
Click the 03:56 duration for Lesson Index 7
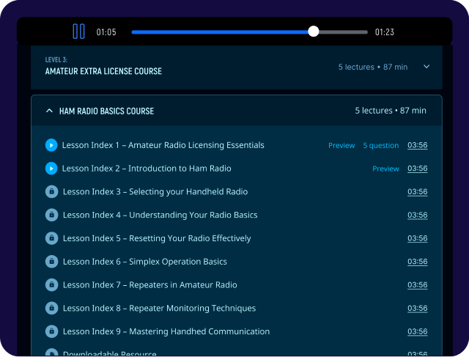(x=417, y=285)
